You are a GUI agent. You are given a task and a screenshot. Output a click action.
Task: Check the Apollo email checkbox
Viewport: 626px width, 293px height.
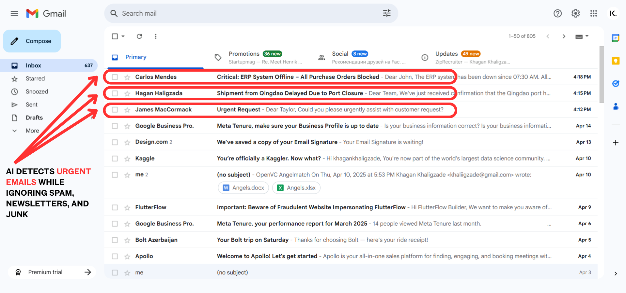(115, 256)
